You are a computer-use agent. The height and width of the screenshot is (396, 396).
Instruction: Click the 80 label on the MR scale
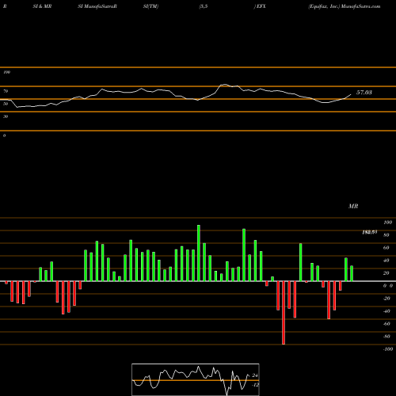(x=386, y=235)
